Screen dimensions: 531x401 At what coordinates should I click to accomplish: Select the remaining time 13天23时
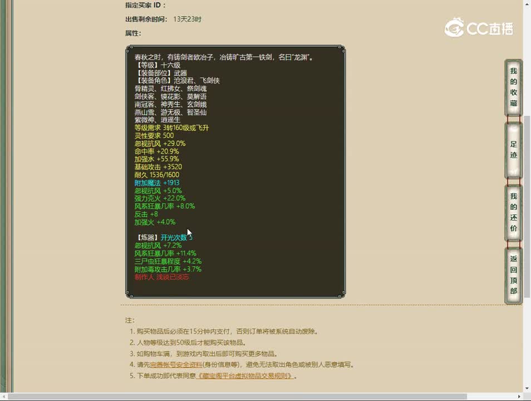click(x=187, y=19)
